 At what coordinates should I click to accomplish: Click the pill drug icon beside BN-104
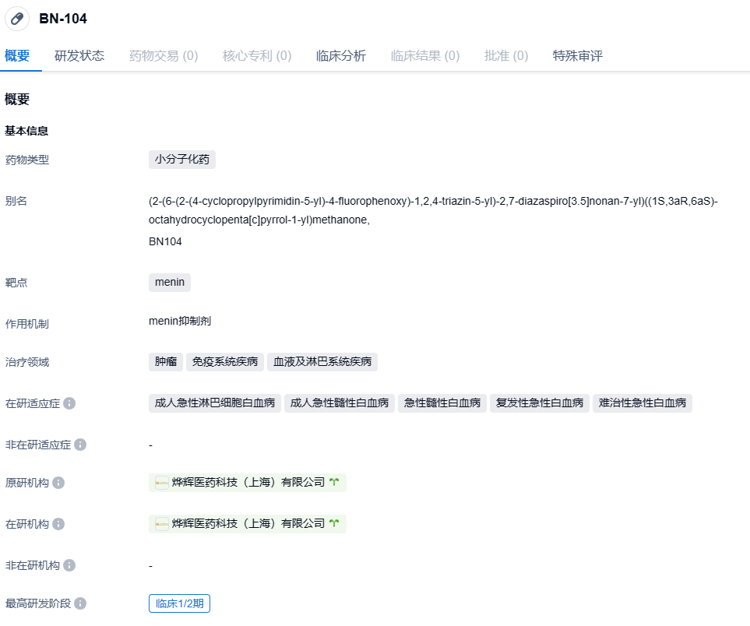(17, 19)
